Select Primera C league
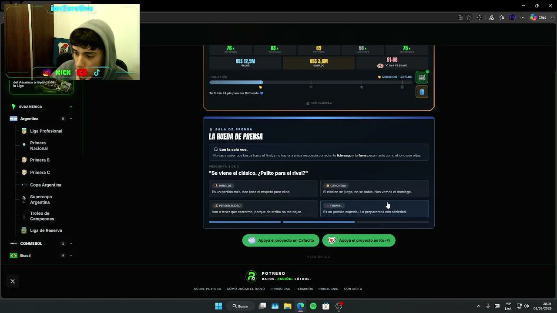This screenshot has width=557, height=313. point(40,173)
